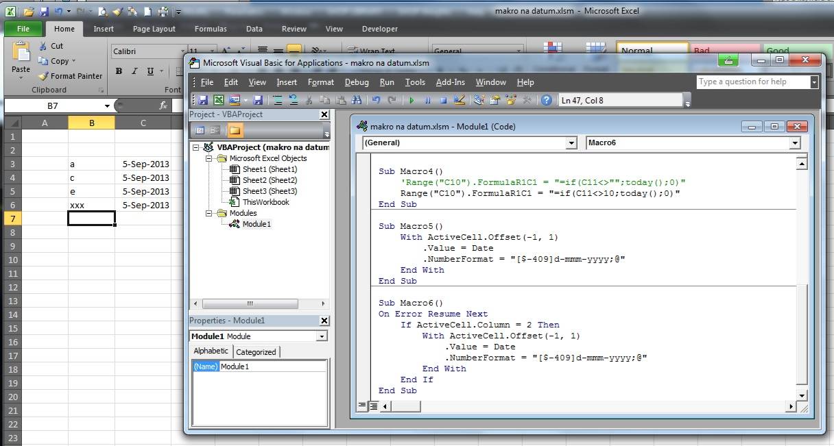This screenshot has height=446, width=834.
Task: Open the Object Browser icon
Action: coord(510,100)
